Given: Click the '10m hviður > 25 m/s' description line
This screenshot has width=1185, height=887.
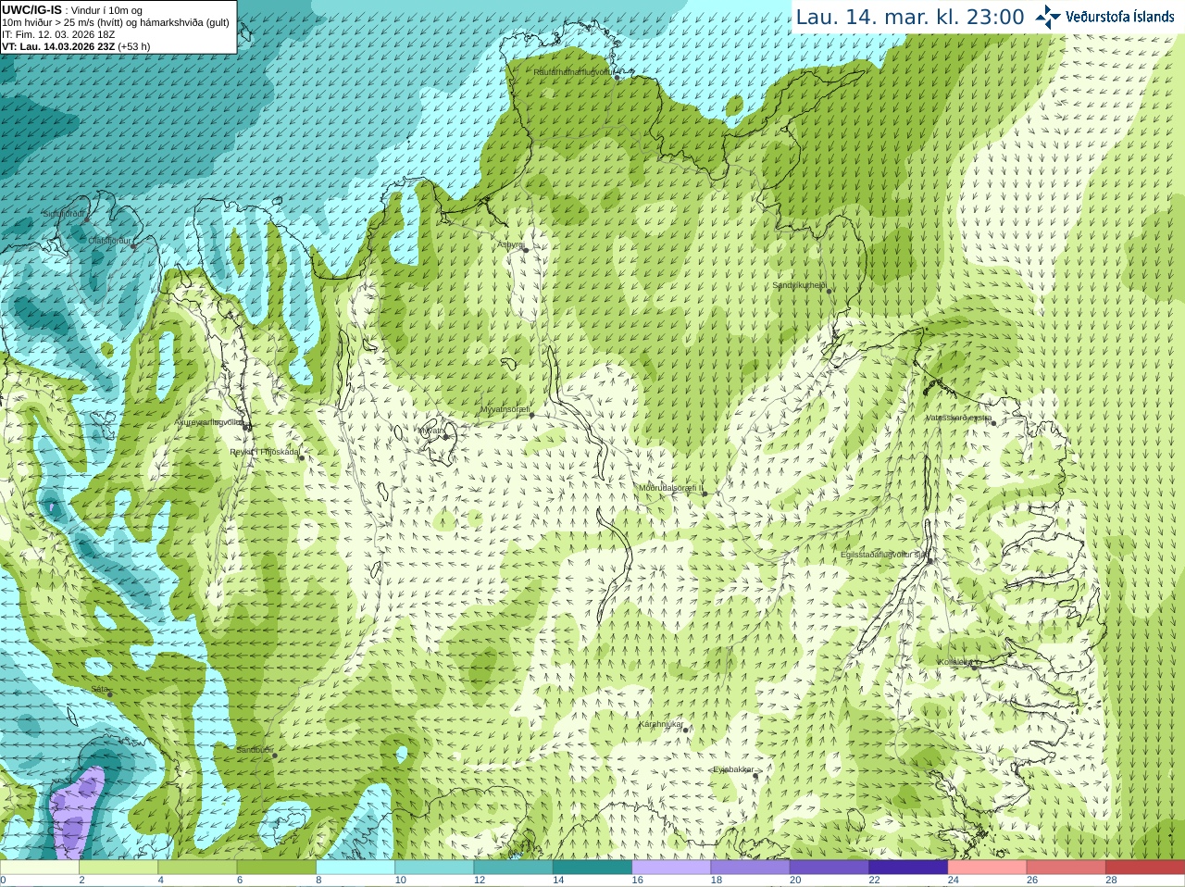Looking at the screenshot, I should click(116, 22).
